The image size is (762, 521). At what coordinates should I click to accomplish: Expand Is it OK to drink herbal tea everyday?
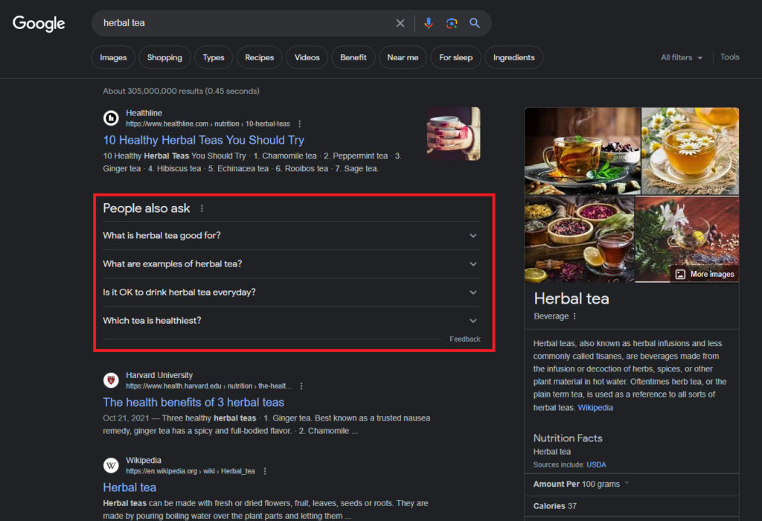pyautogui.click(x=291, y=292)
